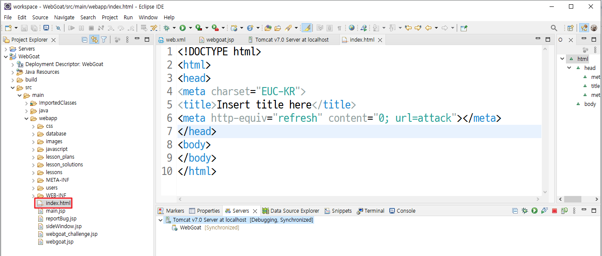602x256 pixels.
Task: Click Collapse All in Project Explorer
Action: point(85,39)
